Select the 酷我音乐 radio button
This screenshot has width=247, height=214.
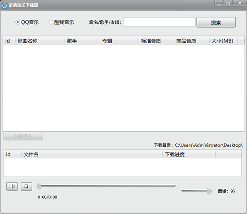pyautogui.click(x=61, y=22)
